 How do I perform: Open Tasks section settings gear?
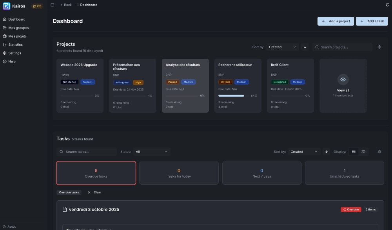pos(379,152)
